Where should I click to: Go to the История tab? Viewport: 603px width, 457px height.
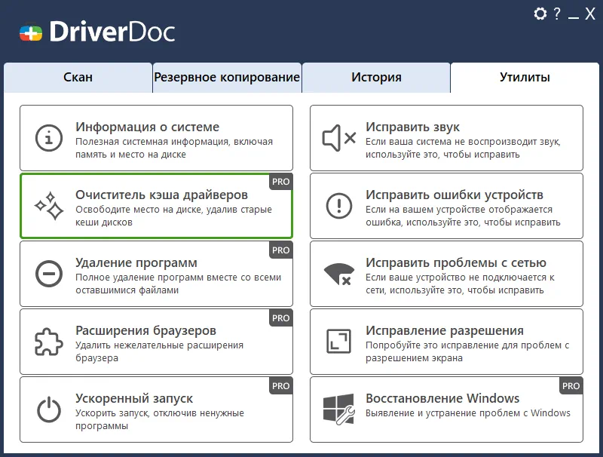pyautogui.click(x=376, y=78)
